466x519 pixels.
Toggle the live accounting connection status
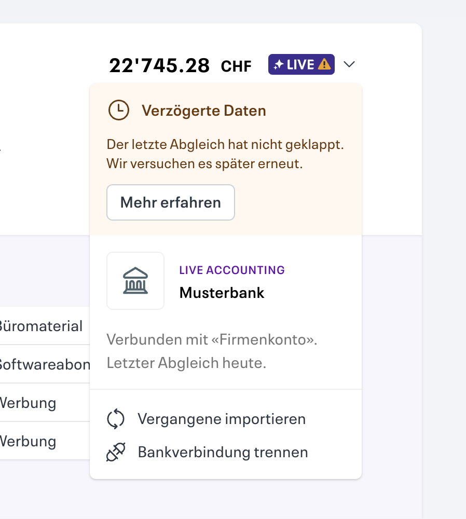pos(301,64)
